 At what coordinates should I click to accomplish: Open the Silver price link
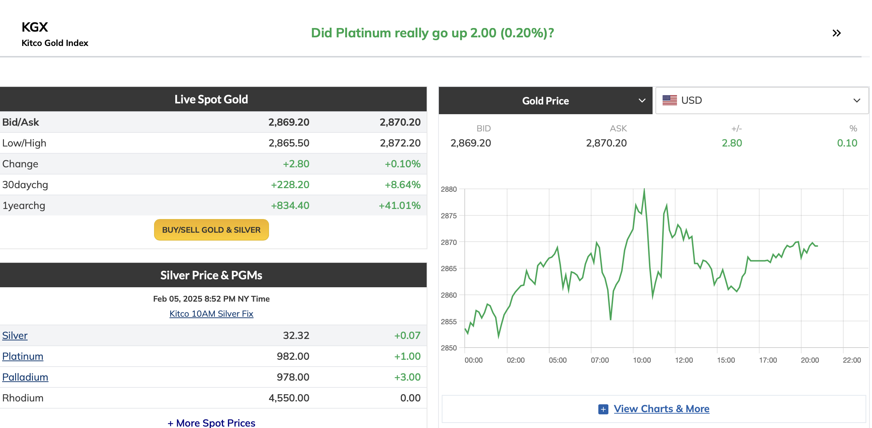pos(15,335)
